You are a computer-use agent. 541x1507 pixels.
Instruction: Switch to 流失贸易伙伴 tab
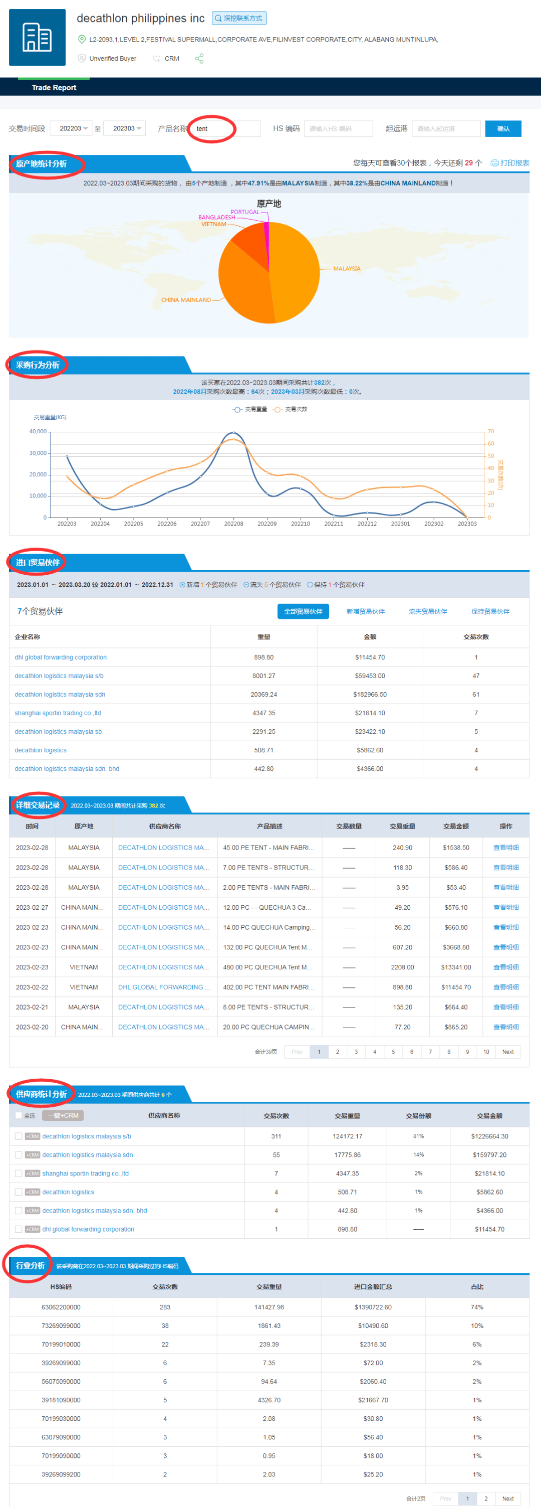428,611
